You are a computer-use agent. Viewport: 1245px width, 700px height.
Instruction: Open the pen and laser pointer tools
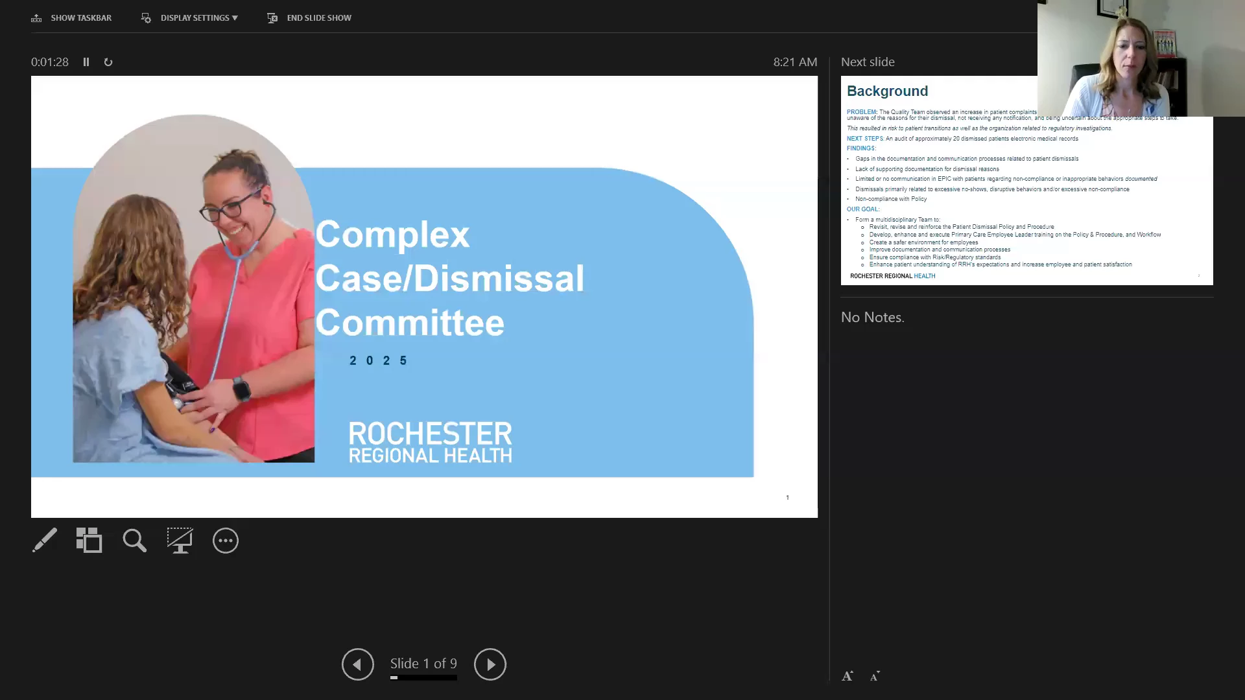tap(45, 540)
